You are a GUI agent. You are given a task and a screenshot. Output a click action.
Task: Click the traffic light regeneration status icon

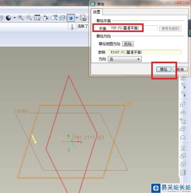[72, 27]
